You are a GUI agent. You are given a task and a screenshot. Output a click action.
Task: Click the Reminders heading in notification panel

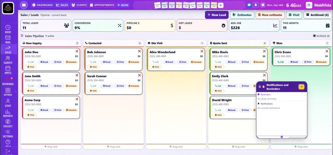[x=266, y=95]
